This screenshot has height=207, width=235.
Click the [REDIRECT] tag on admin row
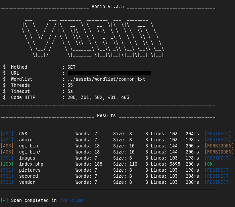(218, 140)
